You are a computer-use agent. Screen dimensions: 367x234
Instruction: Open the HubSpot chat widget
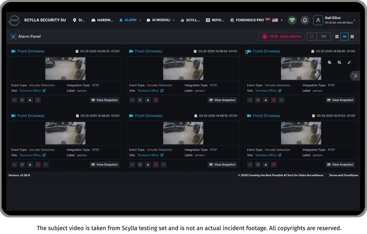coord(355,76)
